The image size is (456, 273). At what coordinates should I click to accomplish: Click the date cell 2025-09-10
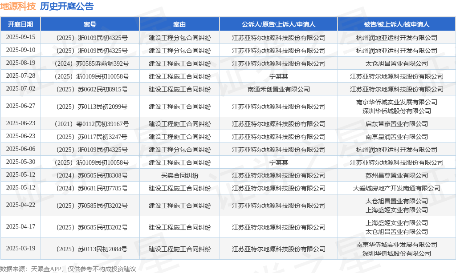pos(20,50)
